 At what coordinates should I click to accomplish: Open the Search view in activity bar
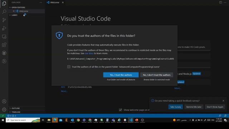click(4, 11)
